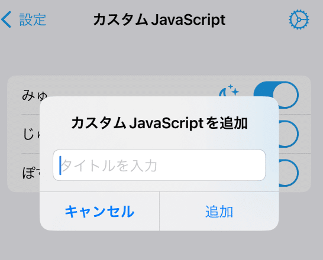This screenshot has height=260, width=323.
Task: Click the moon sparkle icon in みゅ row
Action: [x=229, y=90]
